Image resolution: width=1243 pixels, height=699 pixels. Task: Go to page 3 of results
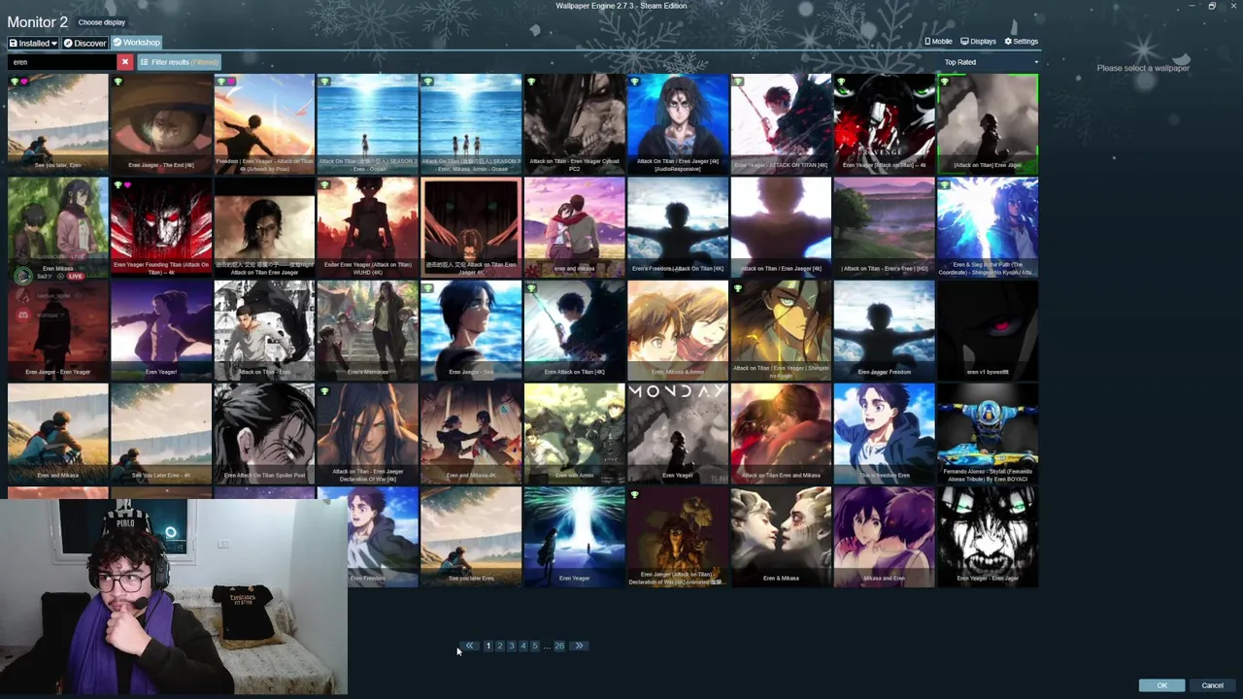point(512,646)
